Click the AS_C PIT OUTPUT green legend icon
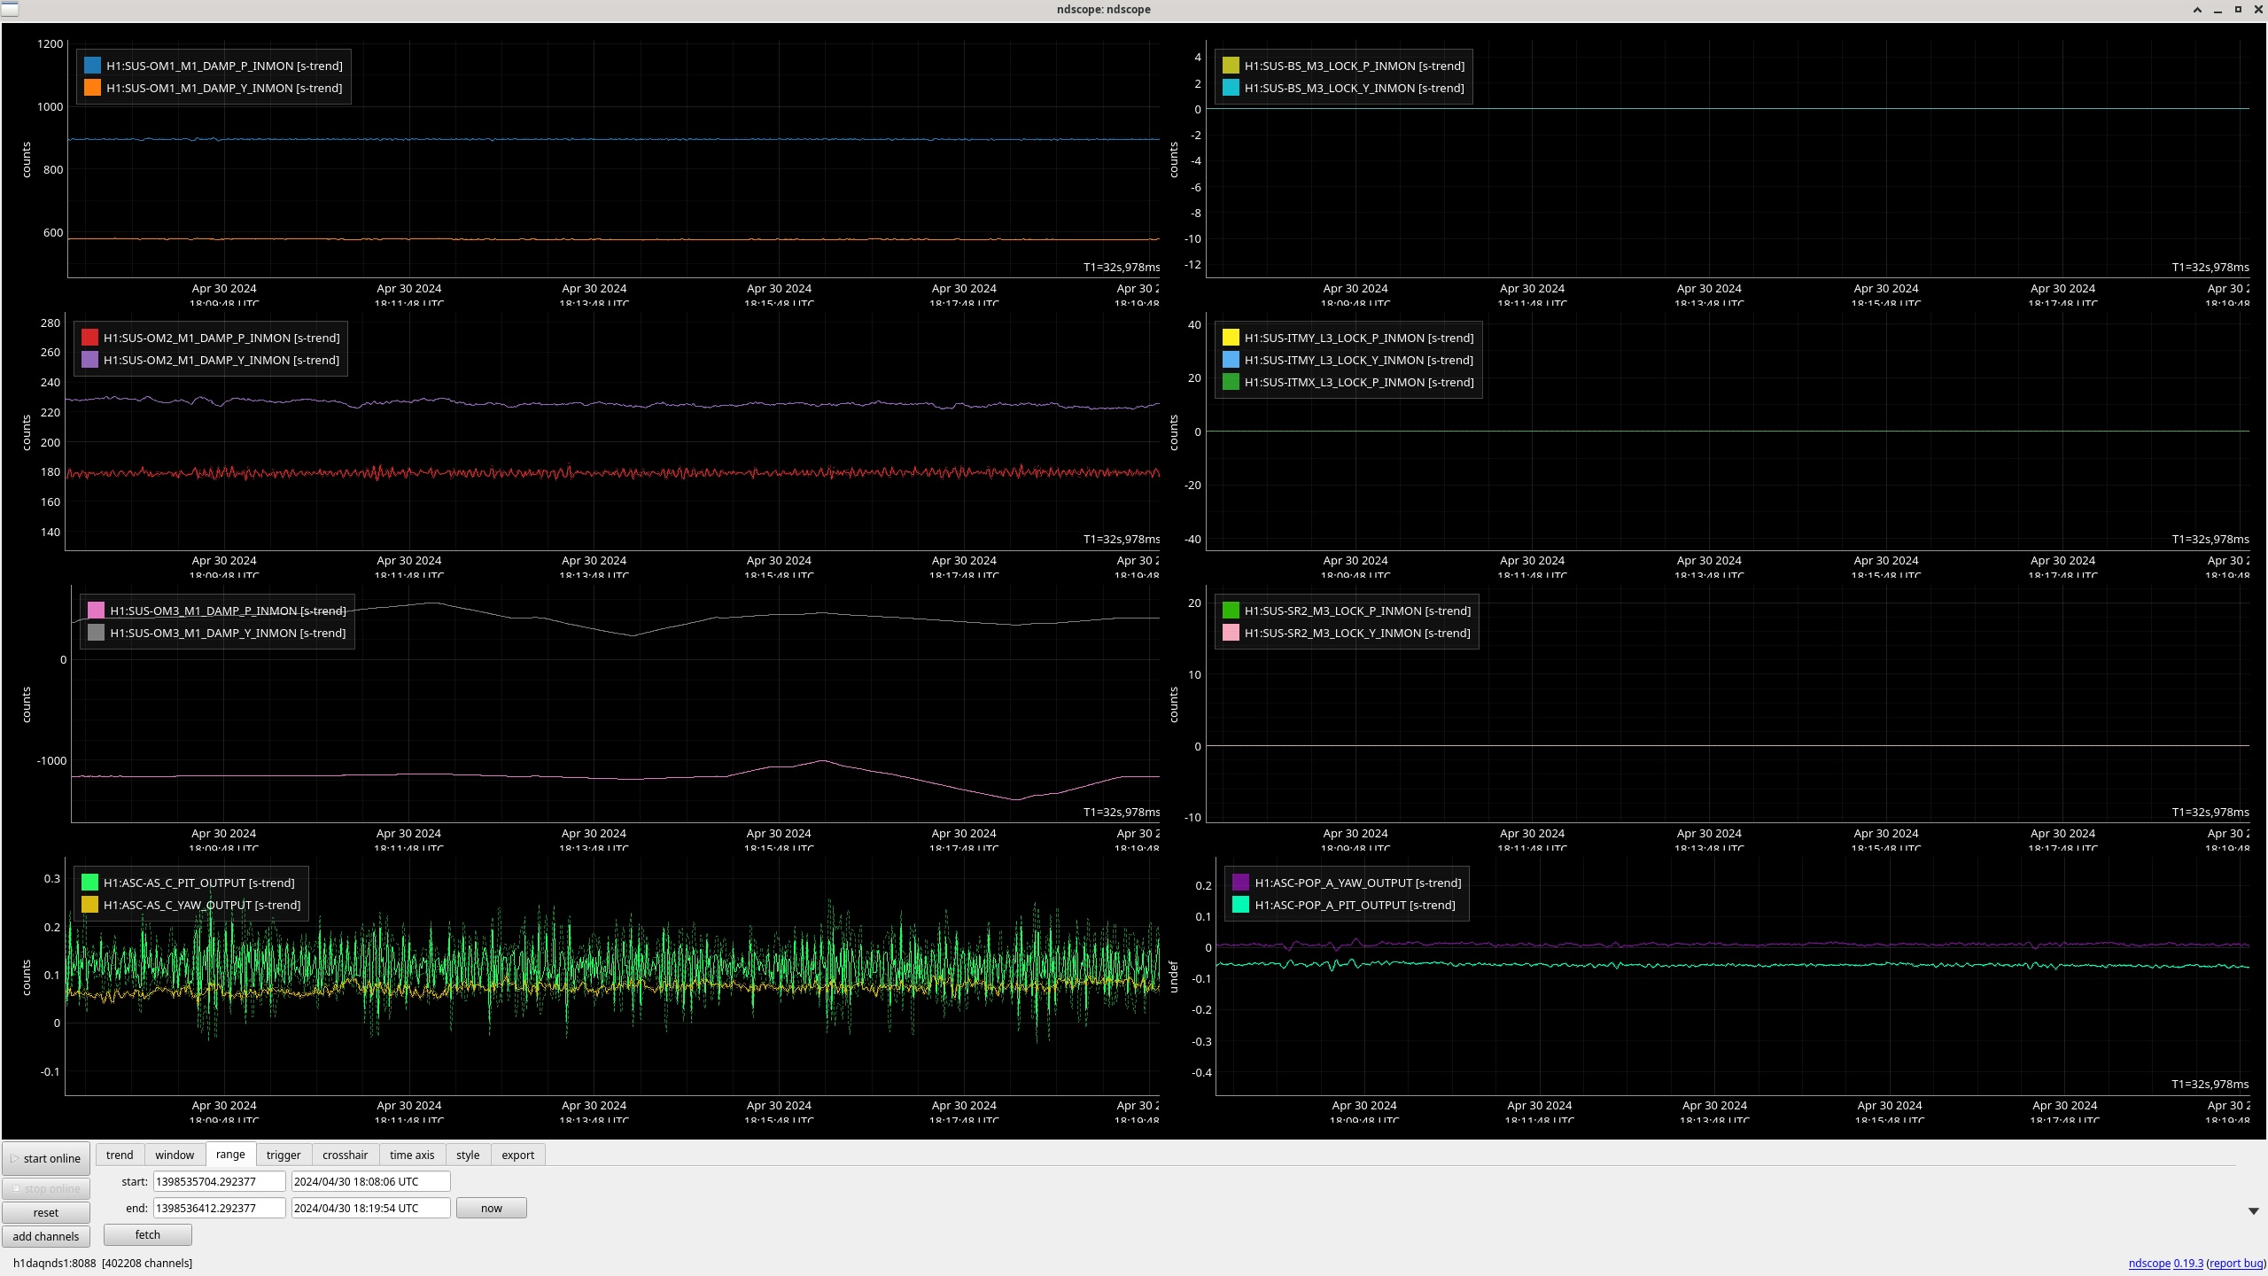 coord(89,883)
